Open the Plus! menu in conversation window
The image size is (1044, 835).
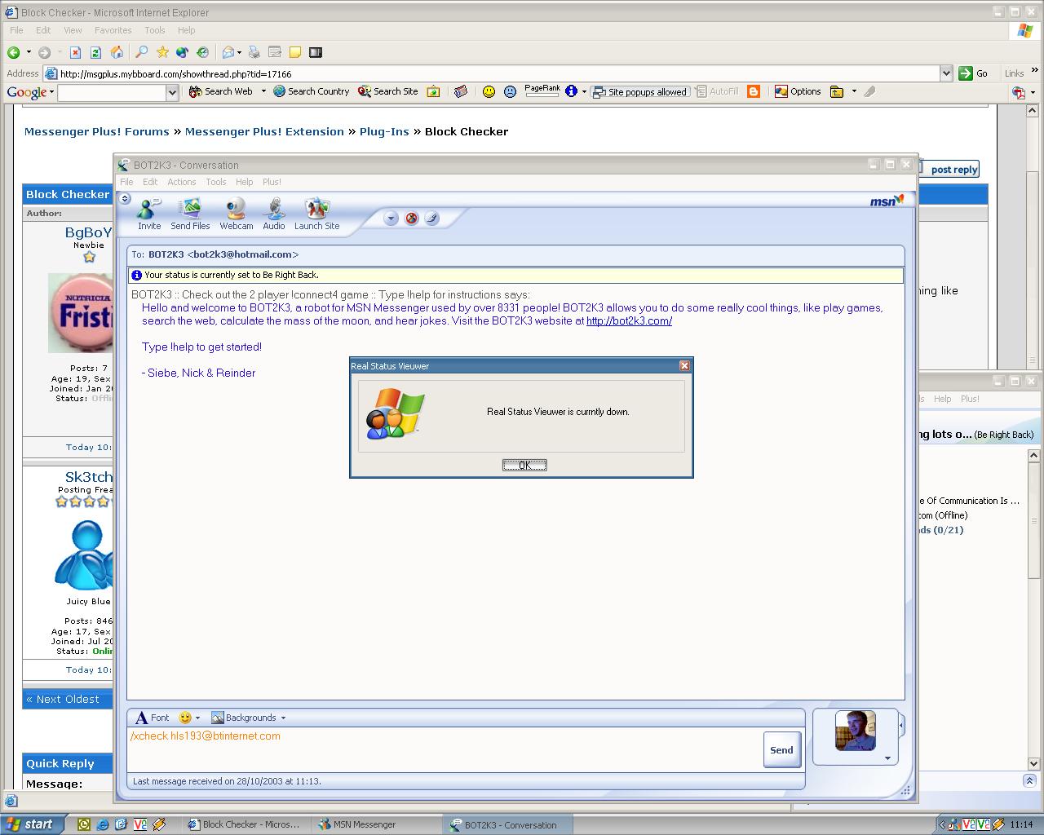(272, 182)
